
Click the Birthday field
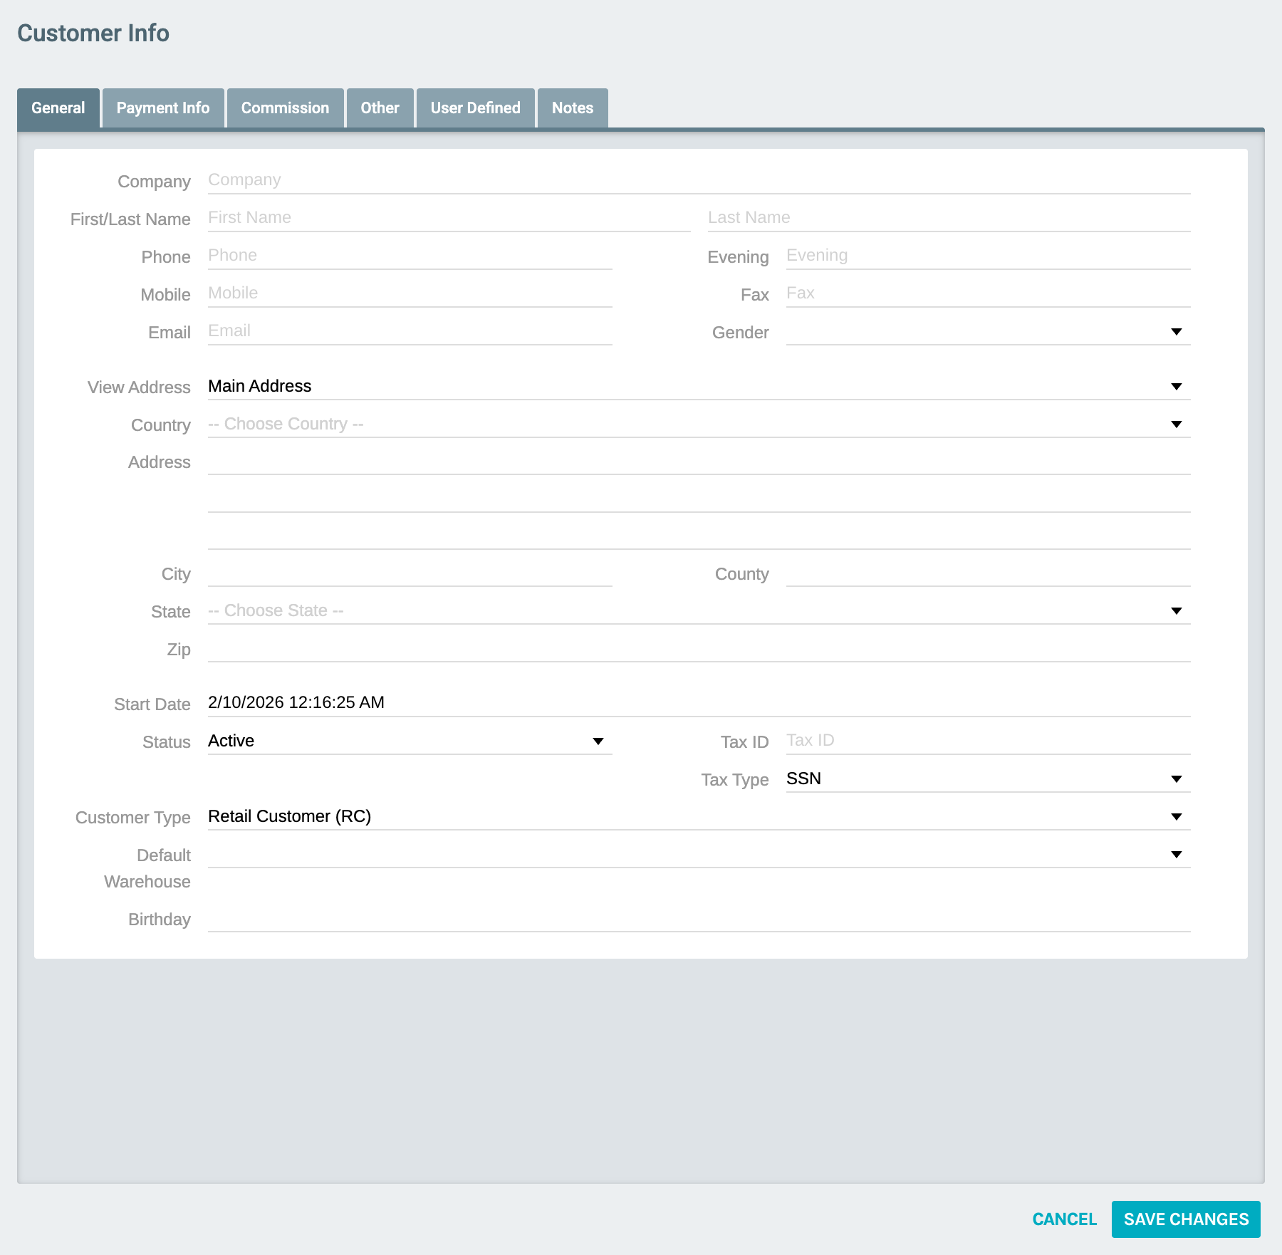(698, 919)
